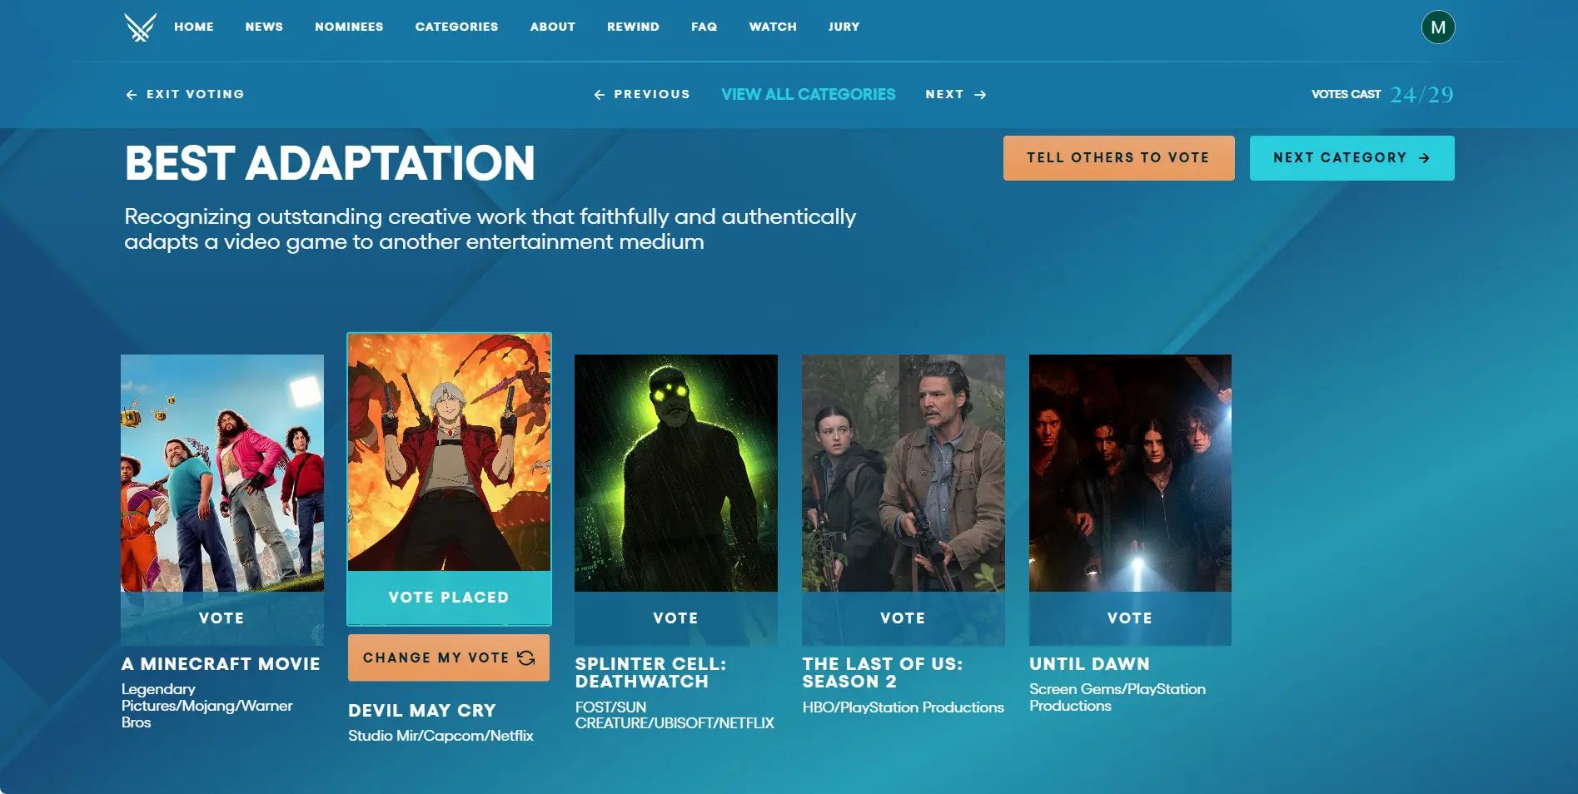The width and height of the screenshot is (1578, 794).
Task: Click the refresh icon on Change My Vote
Action: (x=526, y=658)
